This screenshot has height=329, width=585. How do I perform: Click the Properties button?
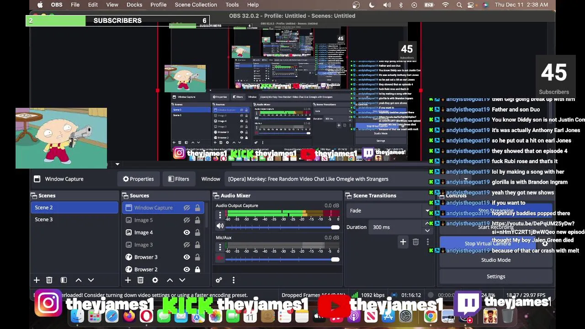tap(138, 179)
